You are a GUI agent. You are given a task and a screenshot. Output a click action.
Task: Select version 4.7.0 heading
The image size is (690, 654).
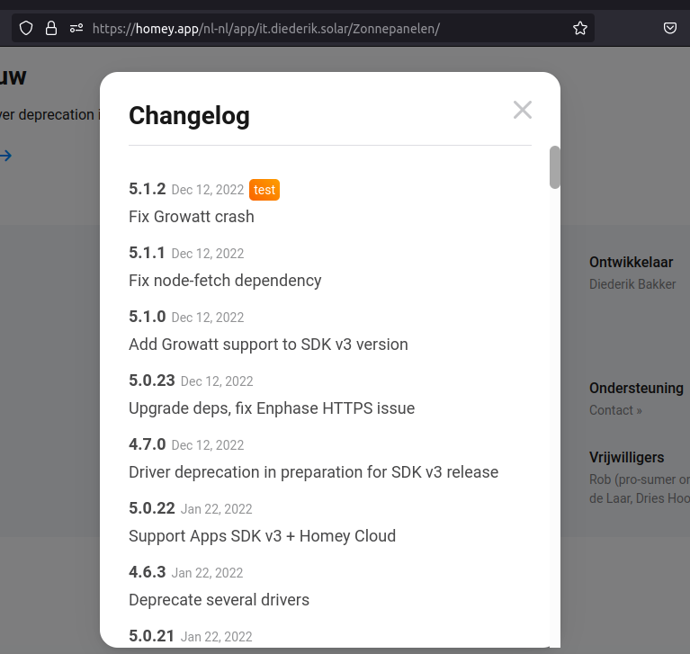tap(147, 444)
